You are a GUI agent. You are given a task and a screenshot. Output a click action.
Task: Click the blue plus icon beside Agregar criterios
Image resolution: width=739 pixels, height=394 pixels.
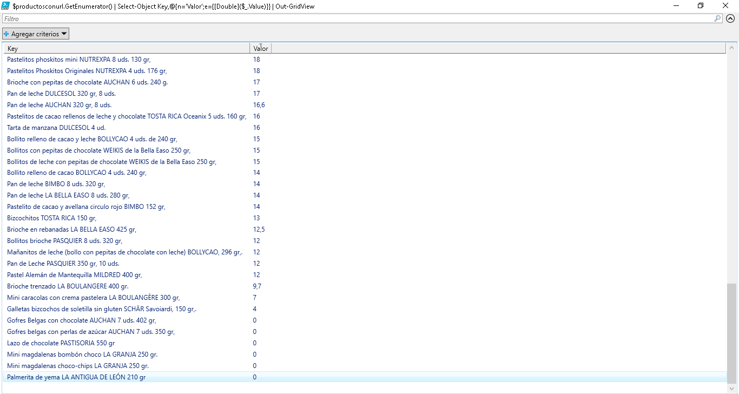[x=6, y=34]
